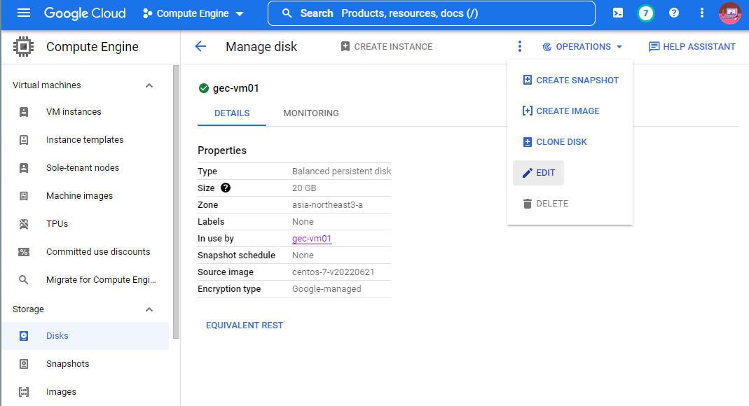Click the gec-vm01 disk name heading

pyautogui.click(x=236, y=88)
